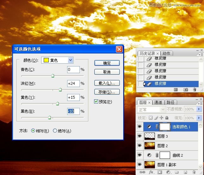Create new document from current state icon
Image resolution: width=204 pixels, height=175 pixels.
click(x=175, y=90)
